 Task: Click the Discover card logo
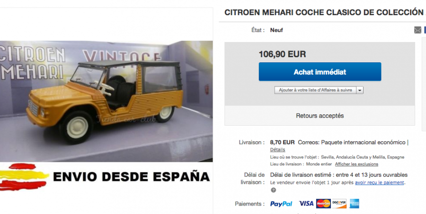(339, 204)
